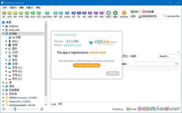182x113 pixels.
Task: Select the Explore2fs_122425 folder
Action: coord(18,102)
